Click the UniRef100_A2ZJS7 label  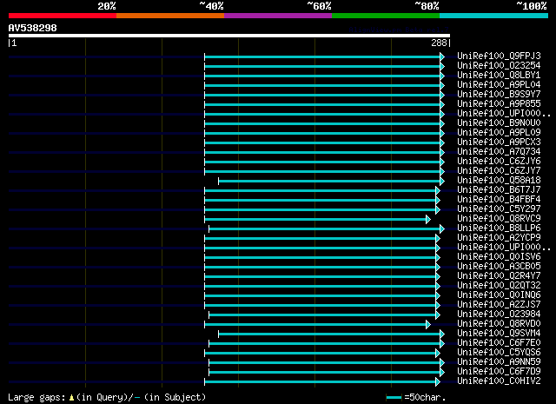[499, 304]
